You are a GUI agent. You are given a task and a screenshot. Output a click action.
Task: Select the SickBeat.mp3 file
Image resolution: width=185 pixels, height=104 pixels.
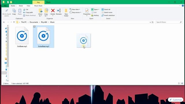click(x=22, y=37)
